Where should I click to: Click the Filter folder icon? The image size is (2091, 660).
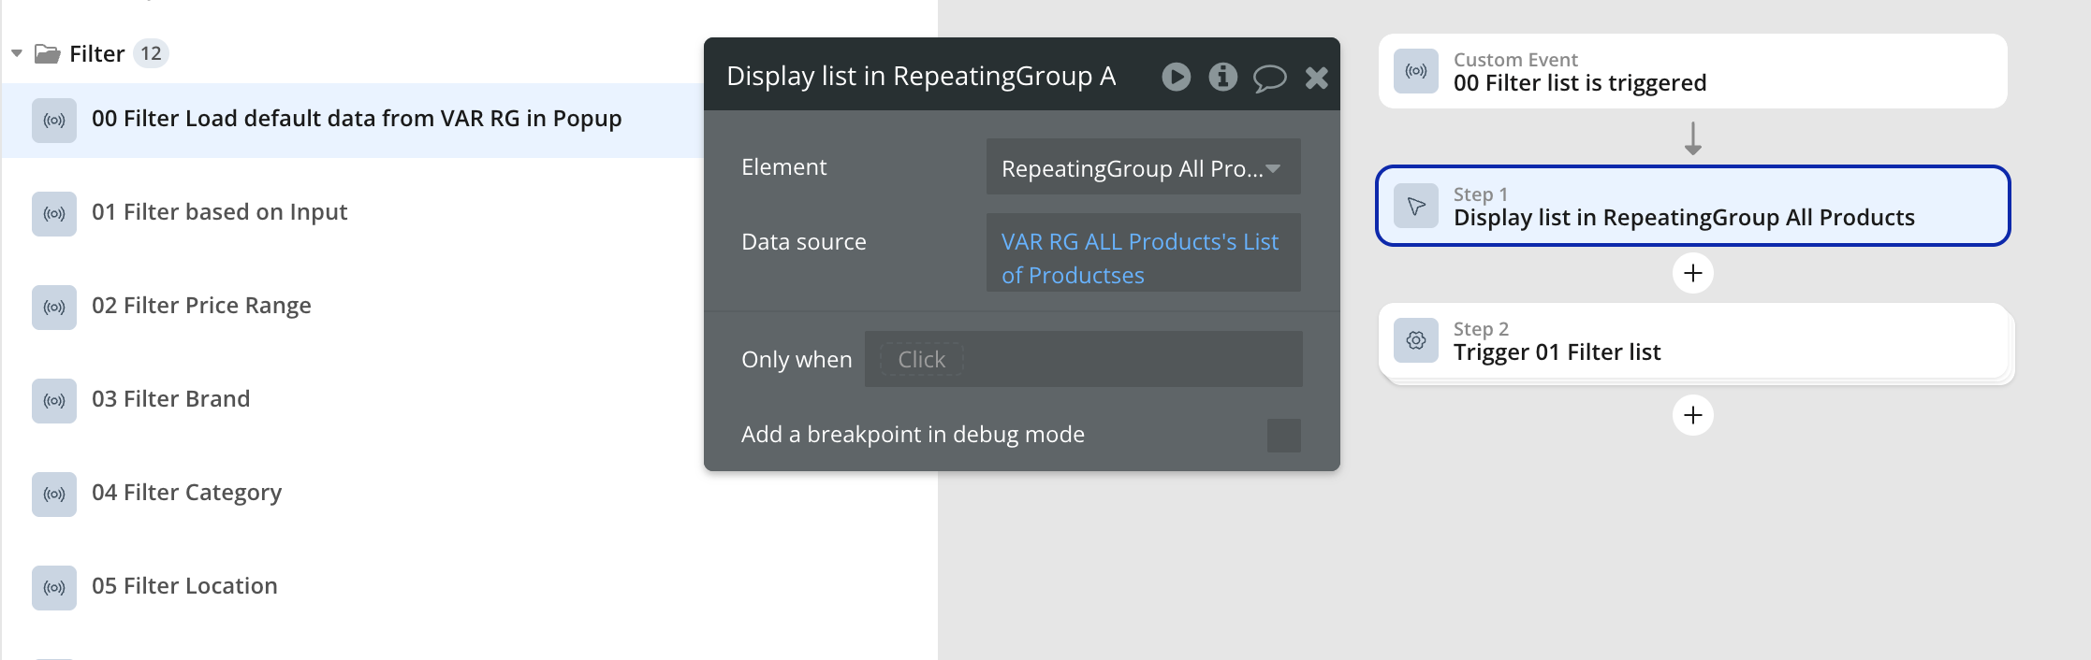pyautogui.click(x=48, y=53)
